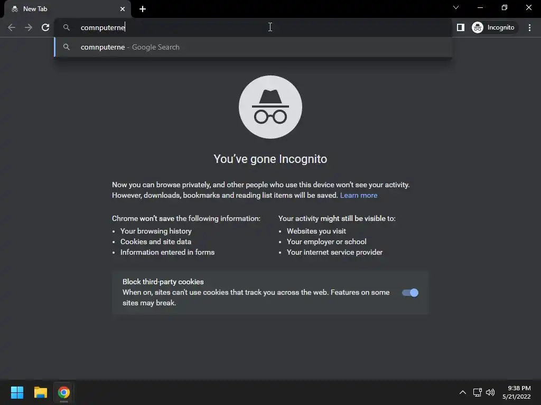Screen dimensions: 541x405
Task: Click the browser Back arrow
Action: pos(12,27)
